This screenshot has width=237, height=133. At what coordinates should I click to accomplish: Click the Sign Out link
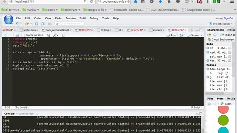[x=228, y=18]
